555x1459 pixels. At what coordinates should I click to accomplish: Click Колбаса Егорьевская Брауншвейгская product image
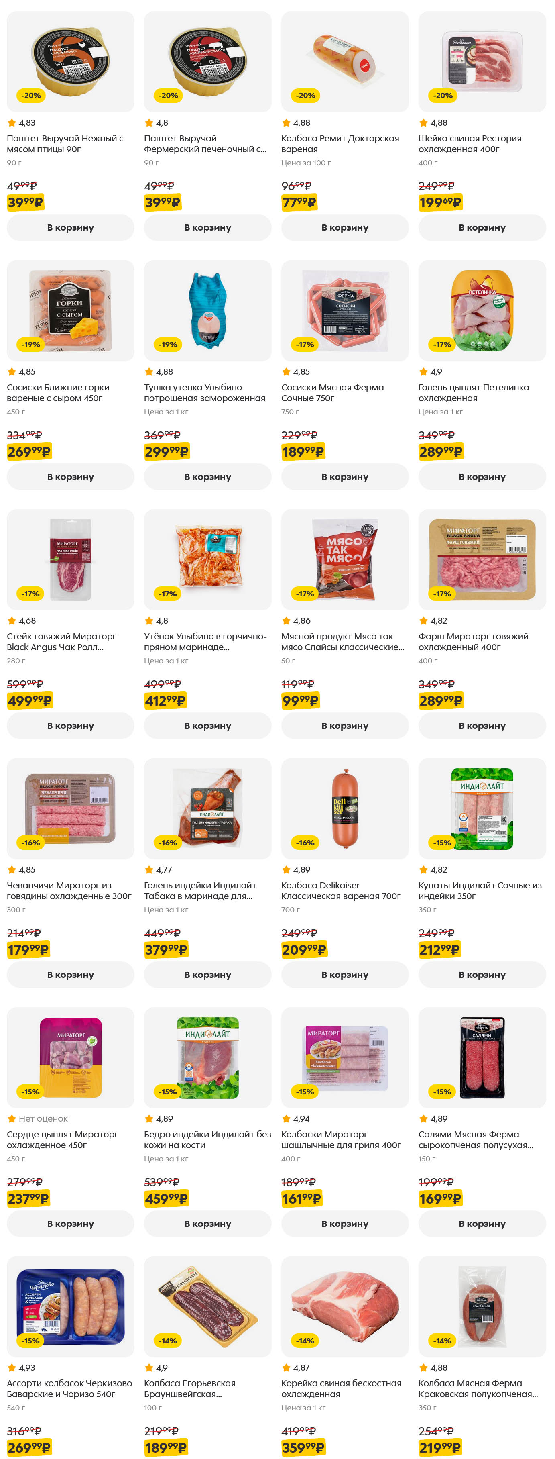coord(207,1306)
